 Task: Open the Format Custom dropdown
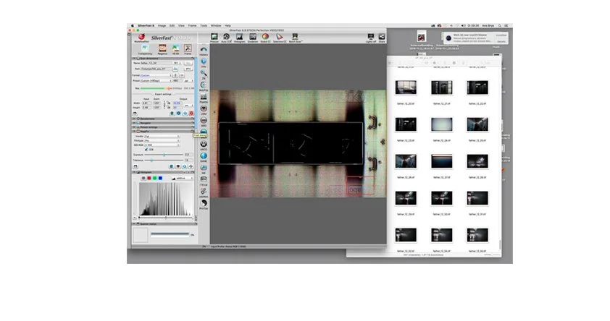click(156, 75)
